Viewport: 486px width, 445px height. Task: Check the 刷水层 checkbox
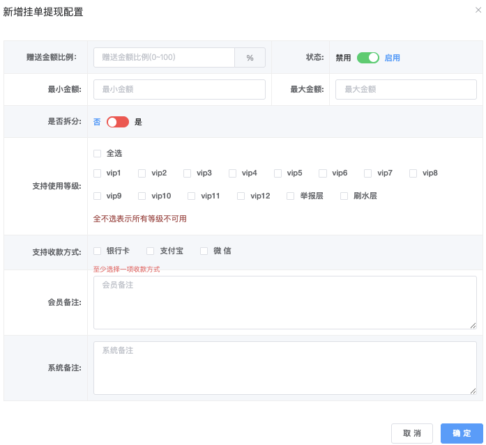(x=344, y=196)
